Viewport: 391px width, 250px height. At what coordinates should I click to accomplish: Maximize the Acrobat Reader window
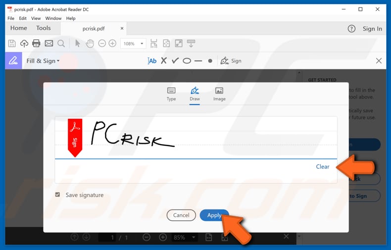[x=360, y=9]
